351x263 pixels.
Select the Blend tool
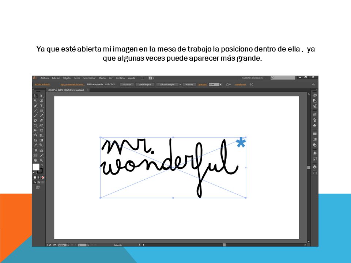pos(41,145)
